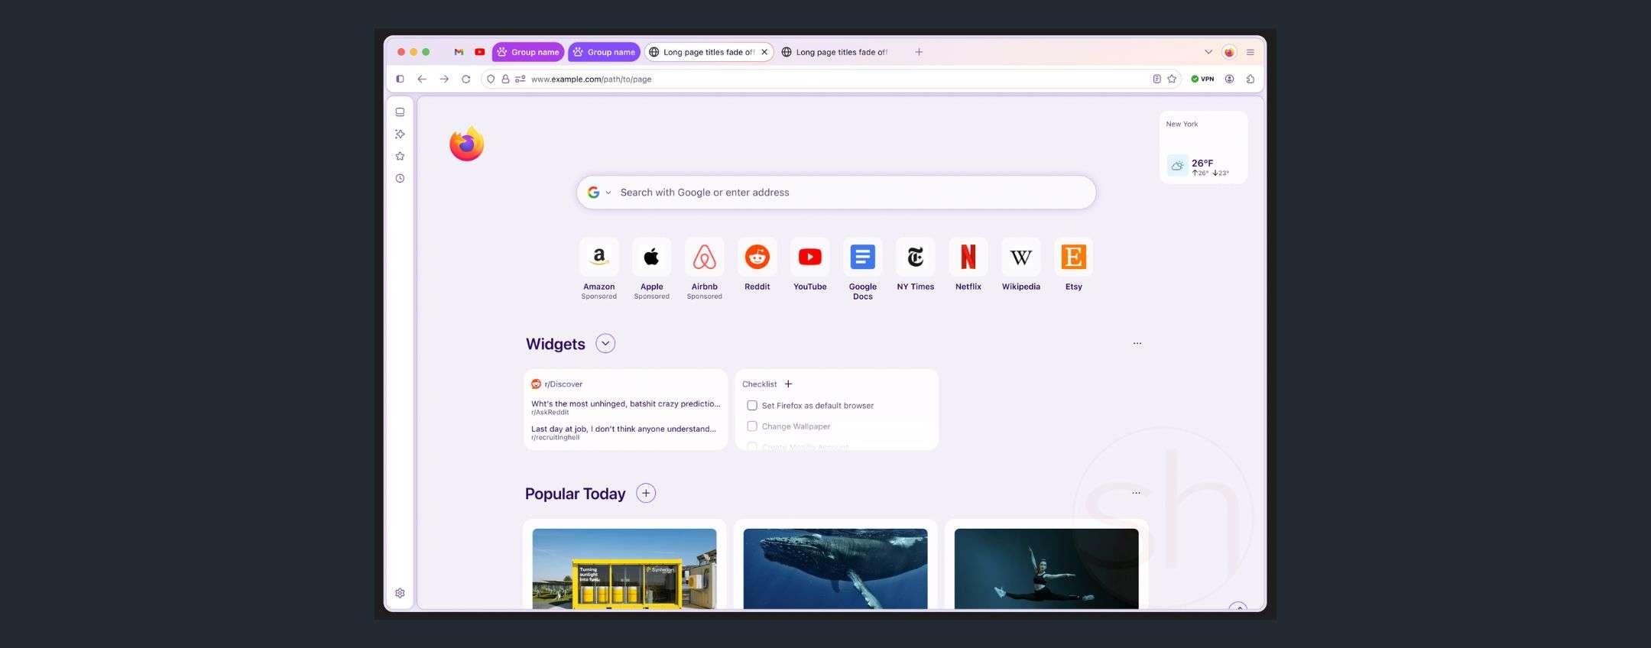
Task: Open the Google search engine dropdown
Action: (x=598, y=193)
